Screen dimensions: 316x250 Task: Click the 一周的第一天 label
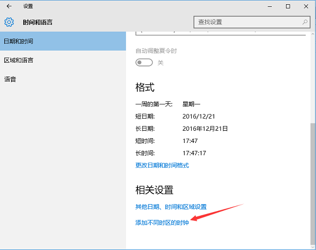click(154, 104)
